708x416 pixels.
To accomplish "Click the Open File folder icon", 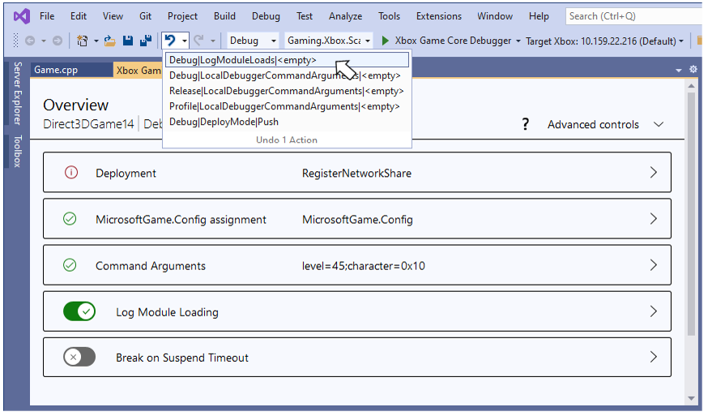I will 109,41.
